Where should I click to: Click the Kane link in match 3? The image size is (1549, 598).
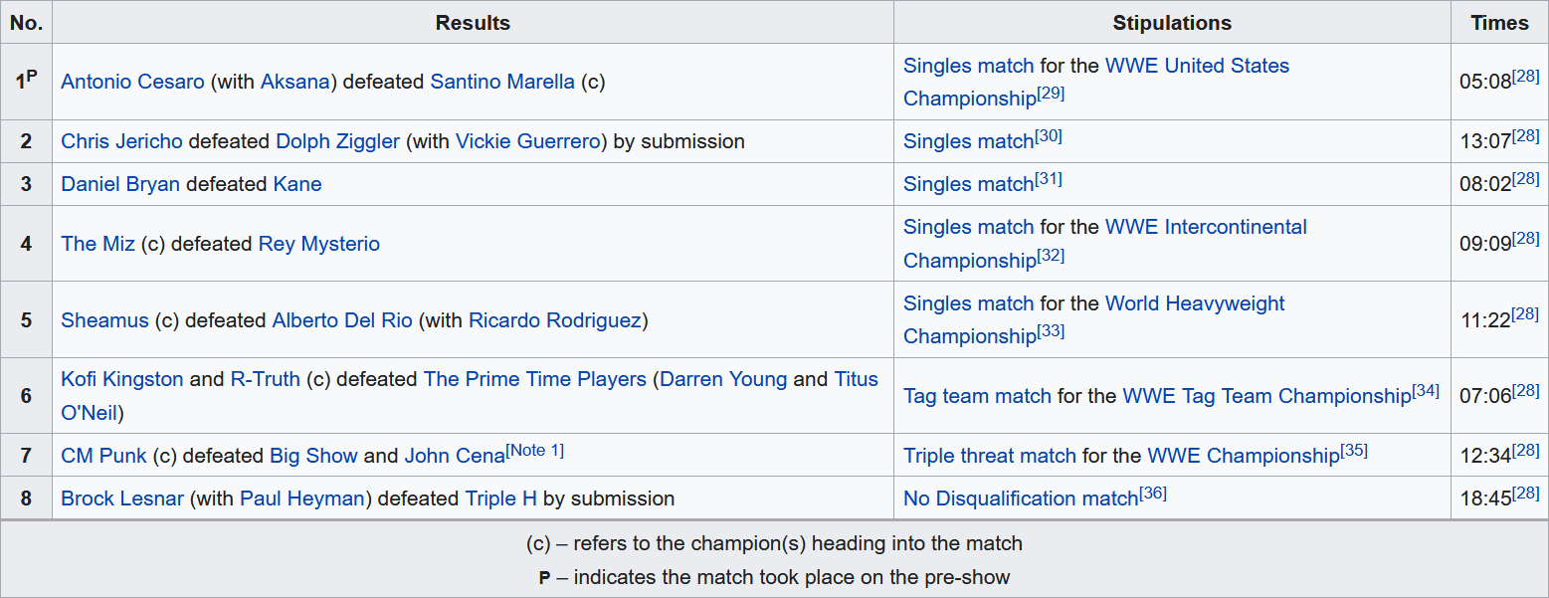click(x=297, y=184)
